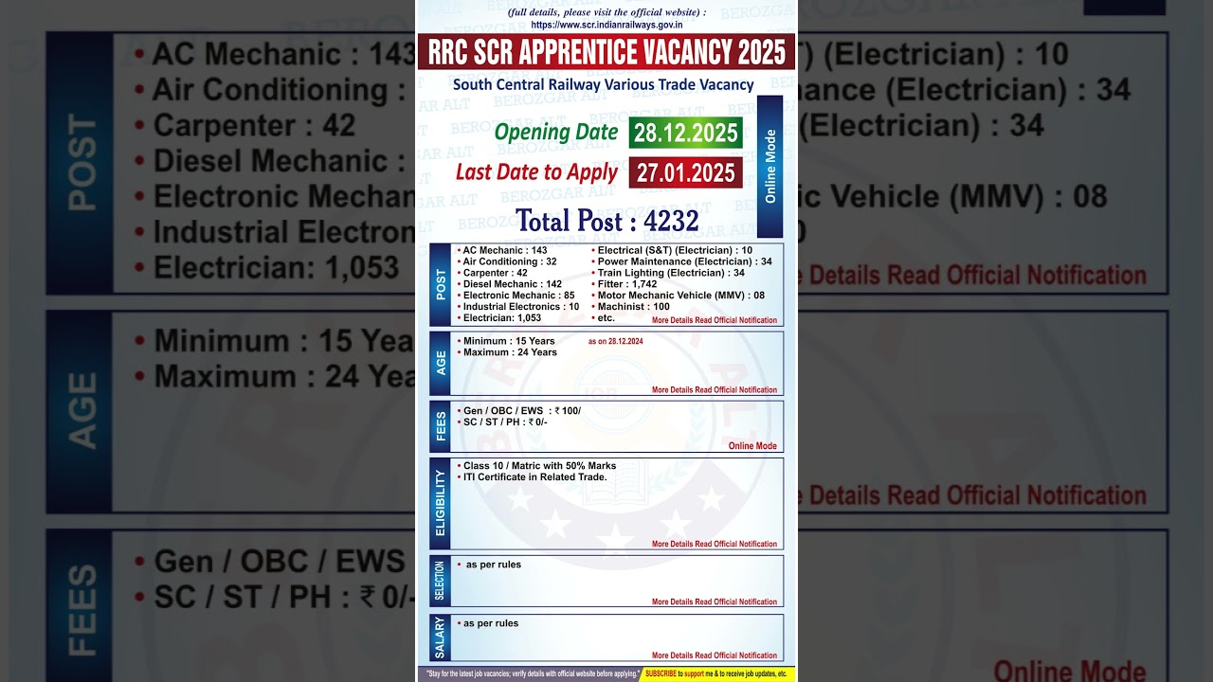Click 'More Details Read Official Notification' in POST box
1213x682 pixels.
pyautogui.click(x=715, y=320)
